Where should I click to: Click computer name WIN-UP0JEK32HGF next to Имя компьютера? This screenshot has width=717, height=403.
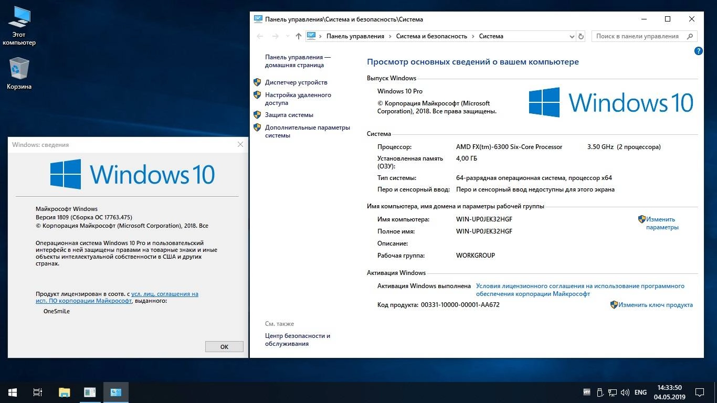(484, 219)
